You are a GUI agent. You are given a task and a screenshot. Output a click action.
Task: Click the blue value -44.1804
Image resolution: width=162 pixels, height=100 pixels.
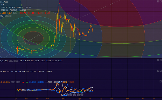[41, 82]
